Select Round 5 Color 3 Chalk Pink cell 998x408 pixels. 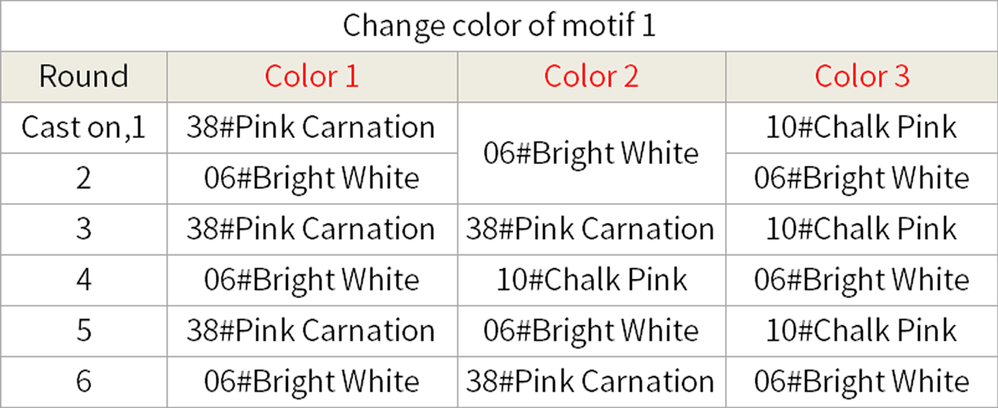[862, 332]
